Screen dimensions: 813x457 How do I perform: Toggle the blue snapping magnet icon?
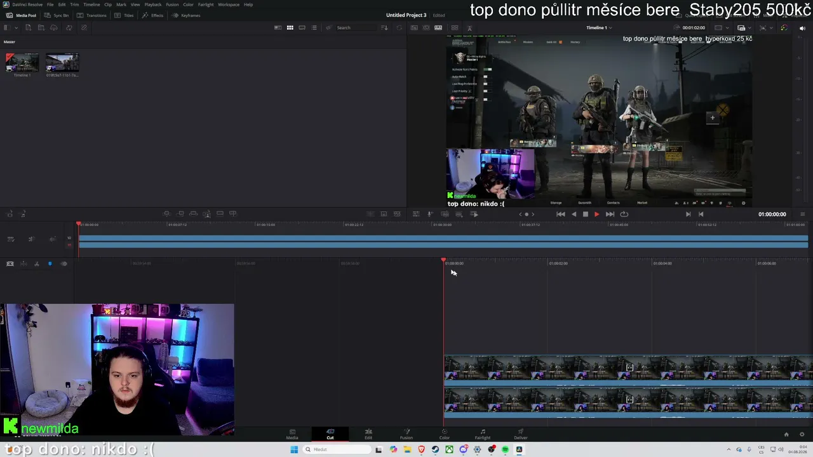(x=50, y=264)
